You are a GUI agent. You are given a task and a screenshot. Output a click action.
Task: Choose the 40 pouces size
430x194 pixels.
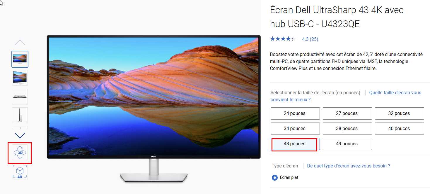pos(399,129)
